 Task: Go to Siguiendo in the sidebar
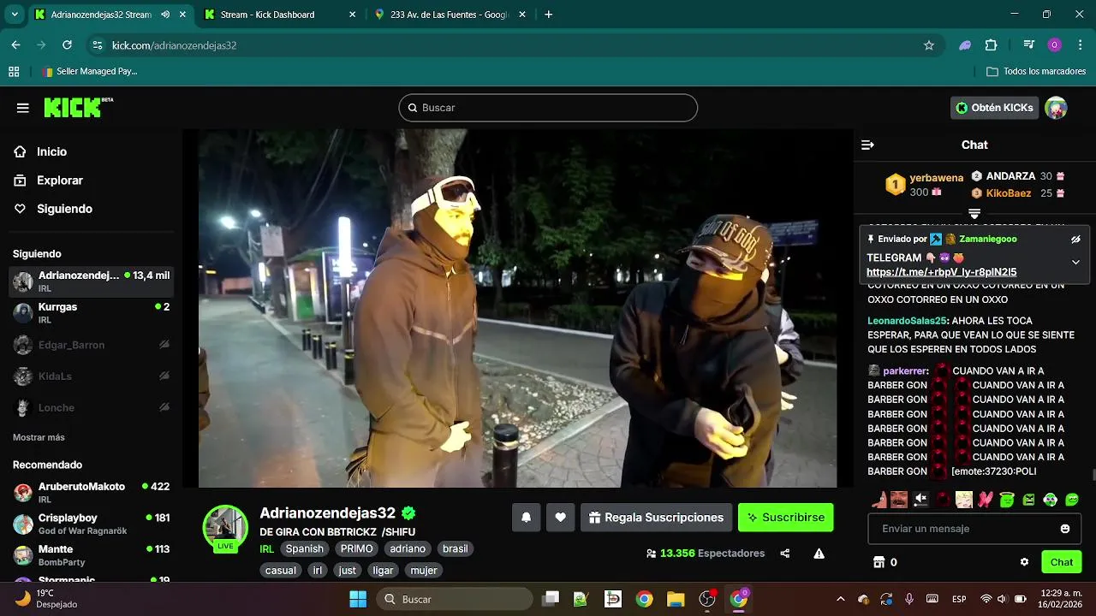coord(64,209)
